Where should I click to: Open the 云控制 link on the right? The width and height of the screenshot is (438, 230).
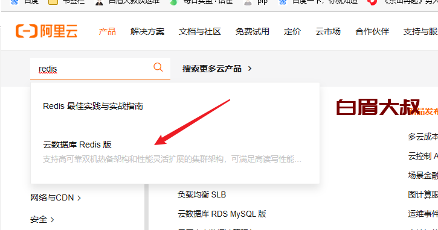(423, 156)
